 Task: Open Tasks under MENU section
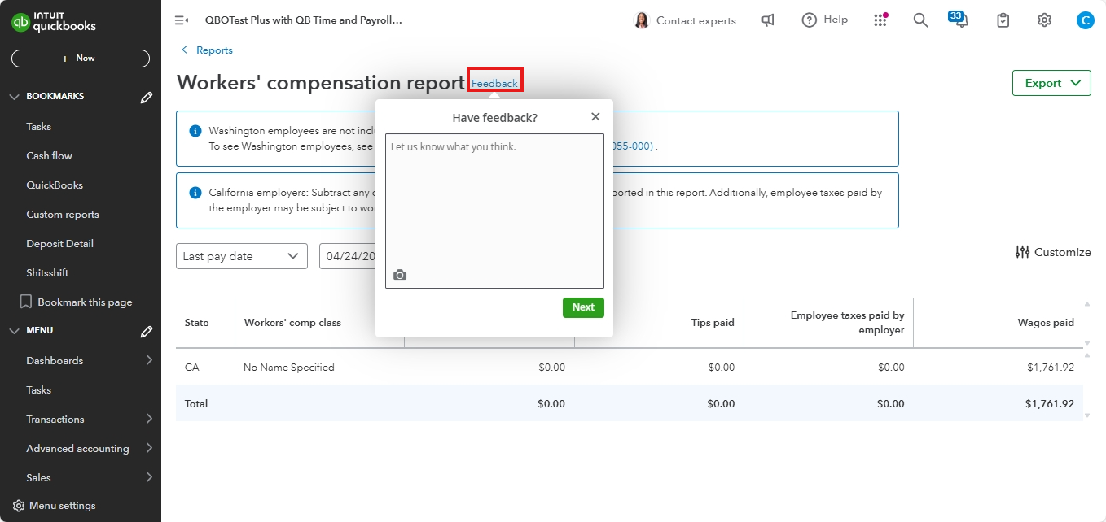pos(38,390)
